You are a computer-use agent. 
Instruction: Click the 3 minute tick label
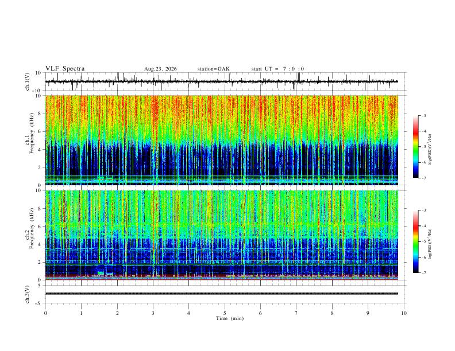click(x=153, y=313)
